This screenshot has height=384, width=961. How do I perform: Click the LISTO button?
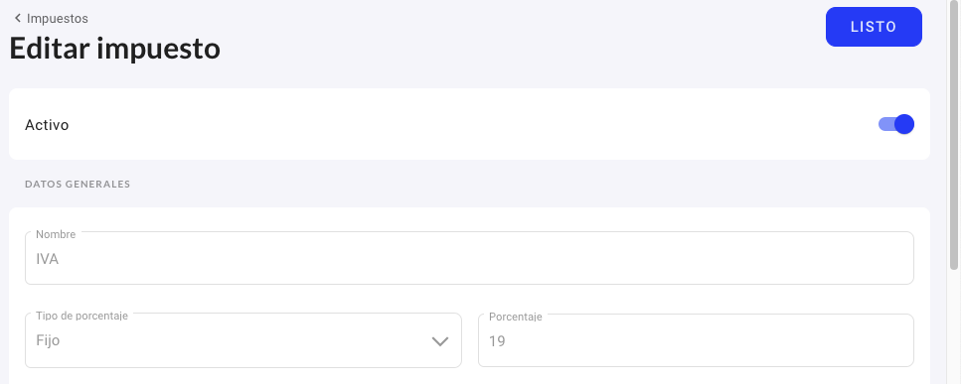pyautogui.click(x=874, y=27)
